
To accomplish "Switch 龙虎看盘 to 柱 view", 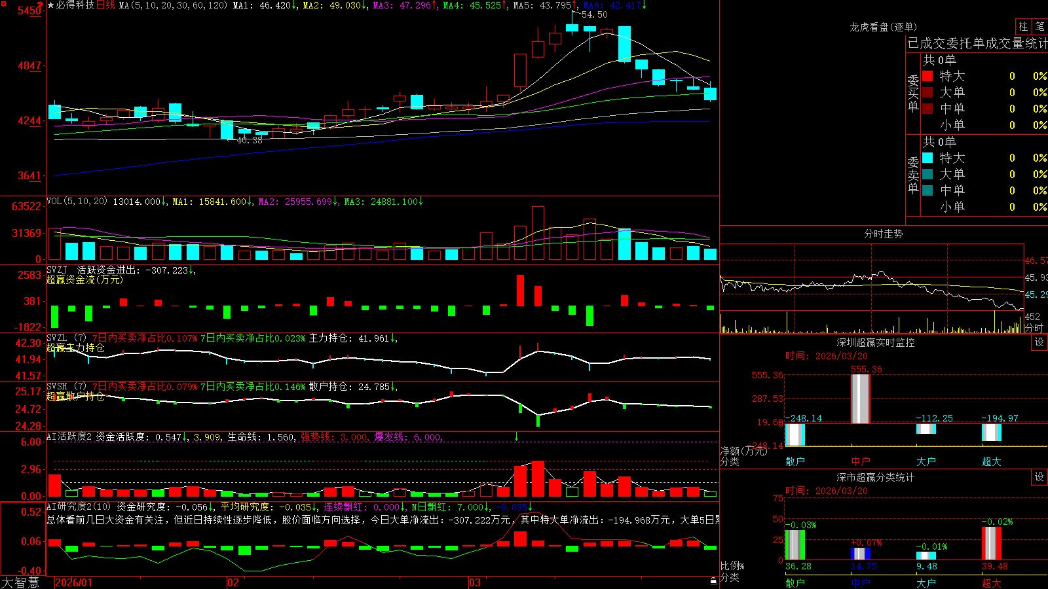I will tap(1023, 27).
